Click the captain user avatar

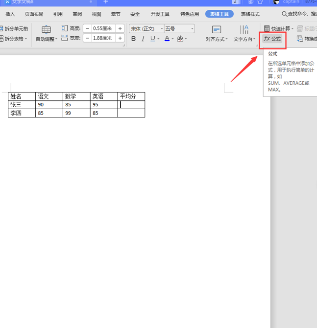point(276,2)
